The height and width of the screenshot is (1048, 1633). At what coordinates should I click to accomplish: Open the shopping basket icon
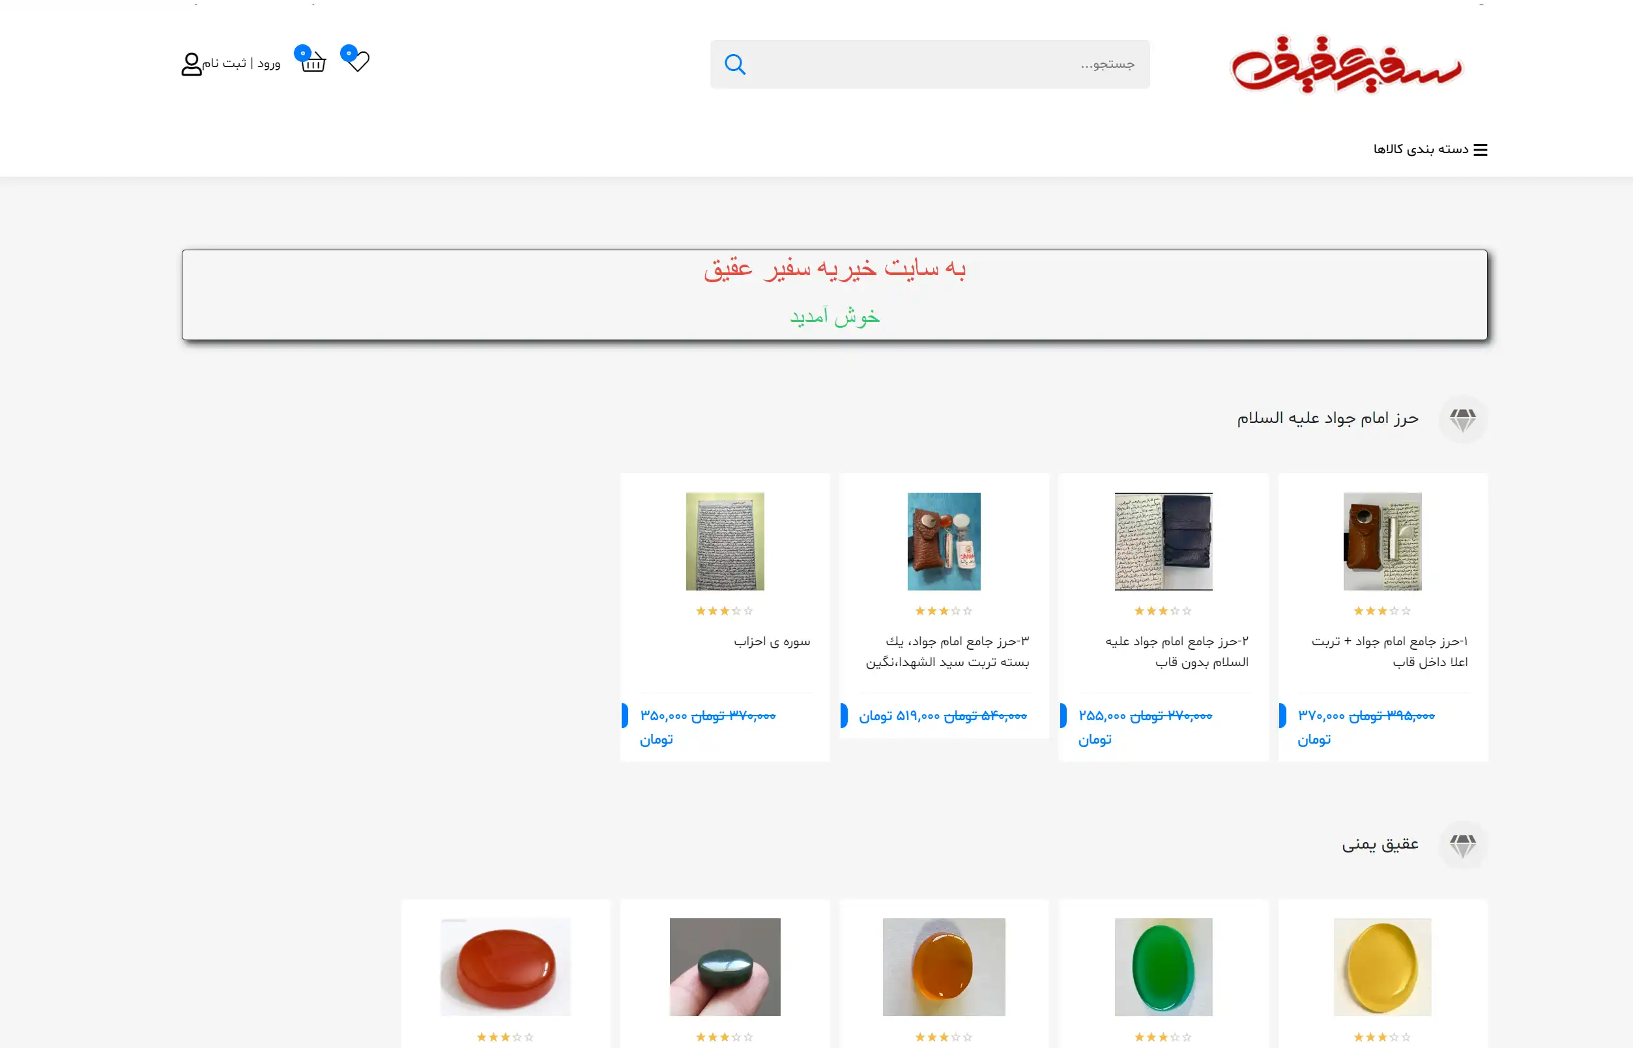pos(311,60)
